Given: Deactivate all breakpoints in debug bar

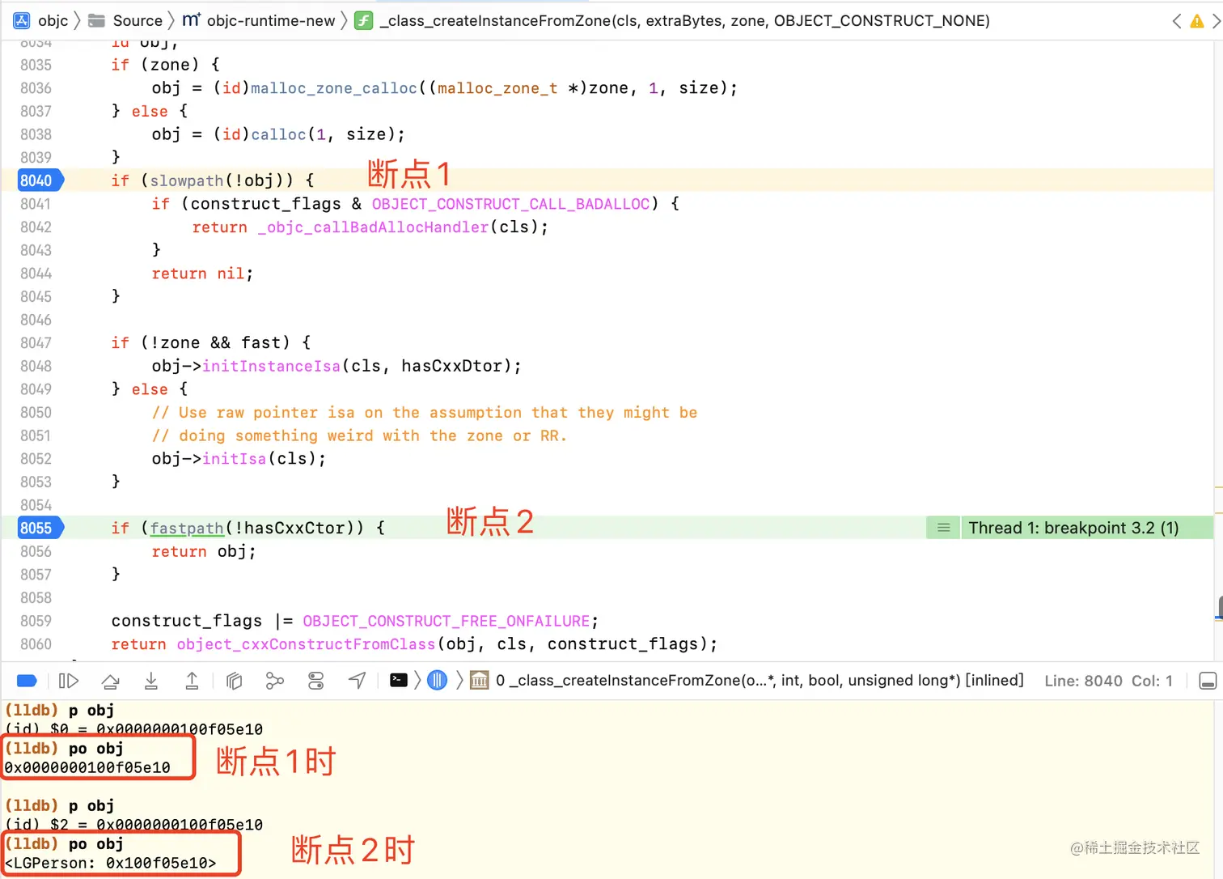Looking at the screenshot, I should point(27,681).
